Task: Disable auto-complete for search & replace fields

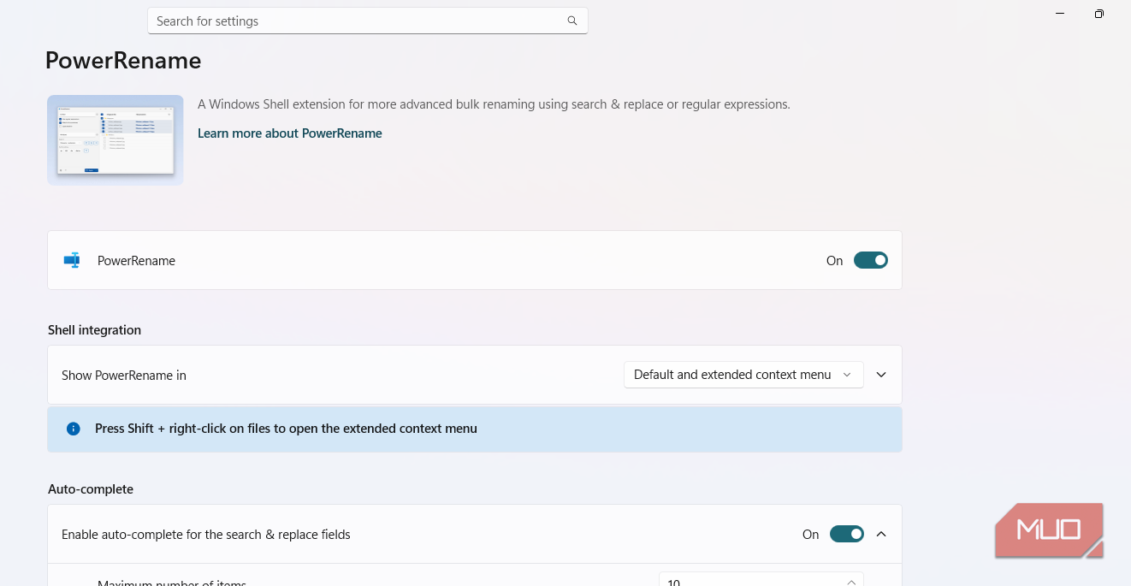Action: 847,535
